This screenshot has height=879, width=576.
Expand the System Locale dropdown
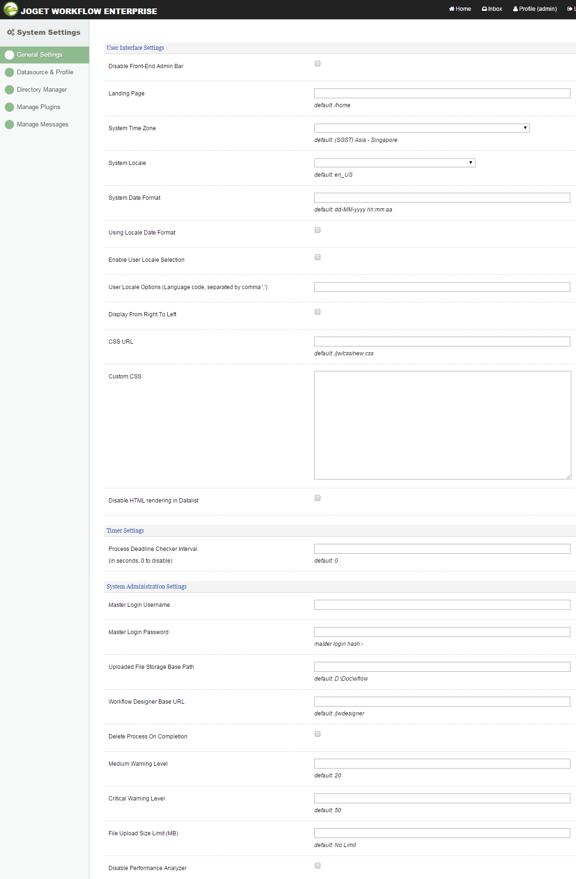point(394,163)
